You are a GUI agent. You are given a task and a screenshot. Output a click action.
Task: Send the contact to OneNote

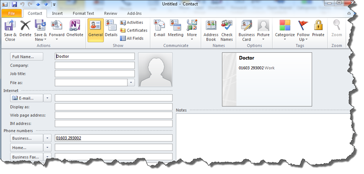75,28
